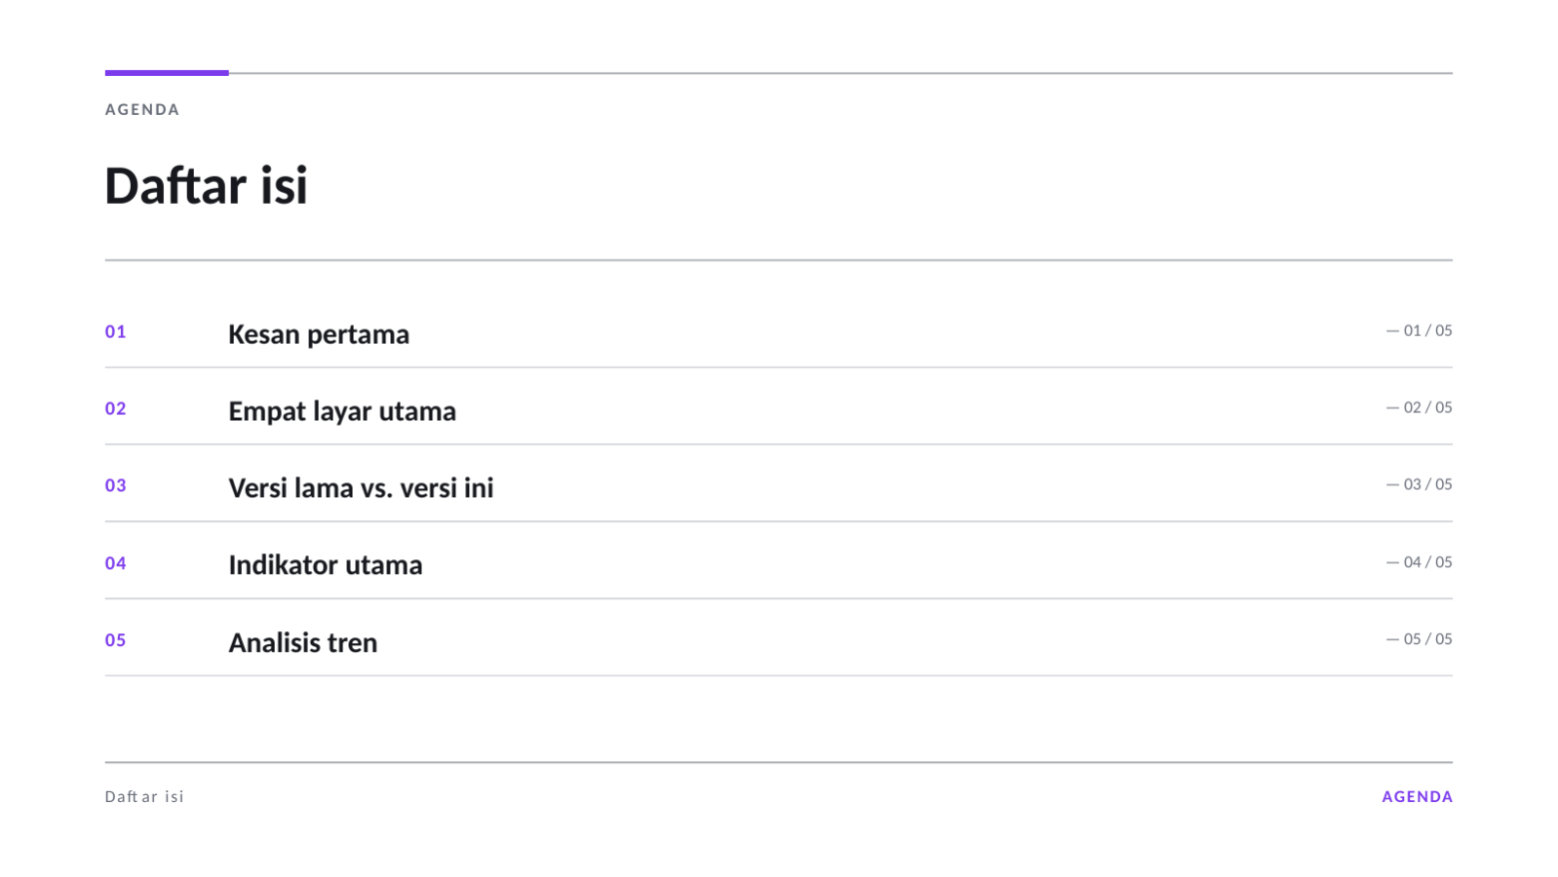Go to the "Analisis tren" section
This screenshot has width=1558, height=877.
click(303, 642)
